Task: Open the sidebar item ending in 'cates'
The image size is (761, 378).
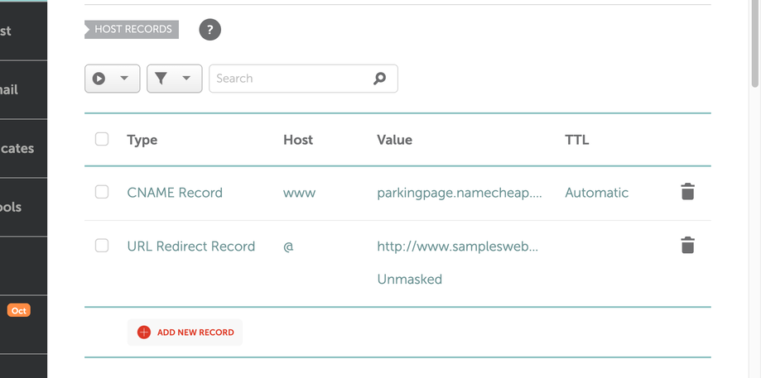Action: (x=23, y=148)
